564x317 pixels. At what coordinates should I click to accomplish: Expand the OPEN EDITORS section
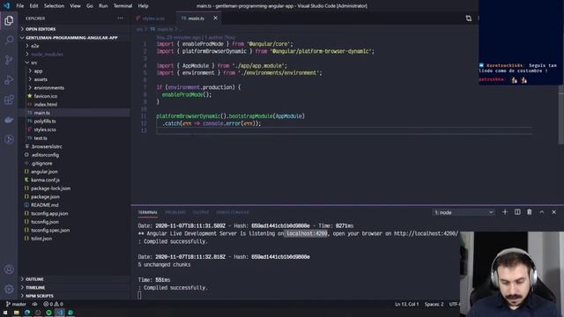[x=74, y=29]
